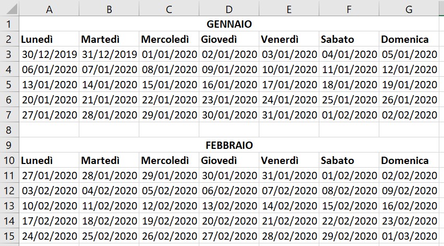The width and height of the screenshot is (444, 246).
Task: Select column D header
Action: tap(229, 9)
